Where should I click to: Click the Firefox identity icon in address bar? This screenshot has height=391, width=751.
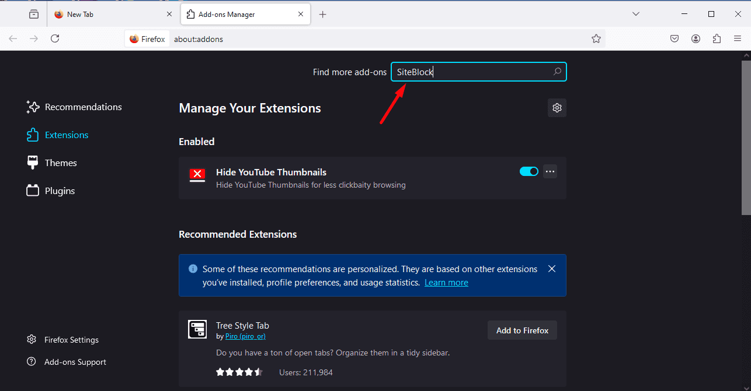147,39
